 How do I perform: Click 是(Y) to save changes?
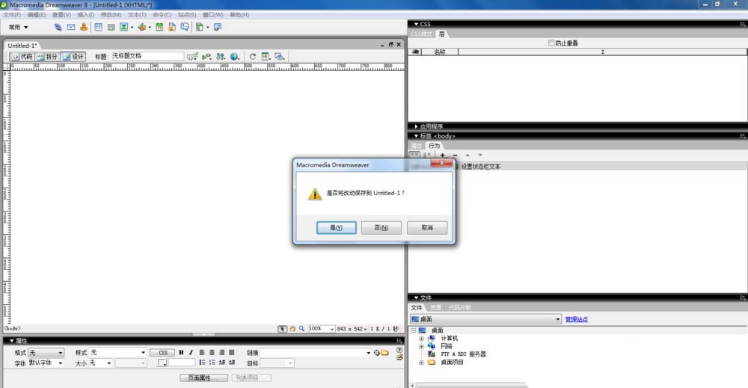pos(337,228)
